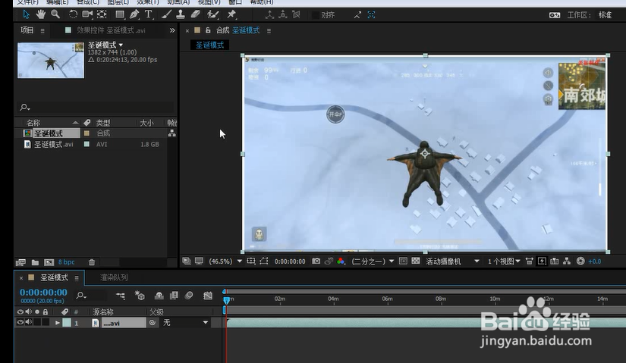Toggle the viewer lock icon beside 合成
Screen dimensions: 626x363
208,30
